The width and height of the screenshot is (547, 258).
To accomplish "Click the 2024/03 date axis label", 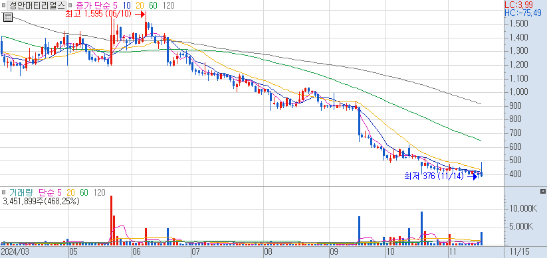I will pos(15,251).
